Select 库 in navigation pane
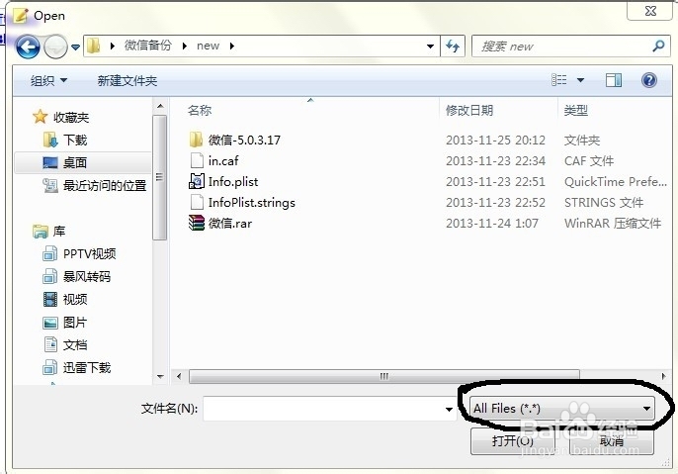This screenshot has height=474, width=678. 59,232
